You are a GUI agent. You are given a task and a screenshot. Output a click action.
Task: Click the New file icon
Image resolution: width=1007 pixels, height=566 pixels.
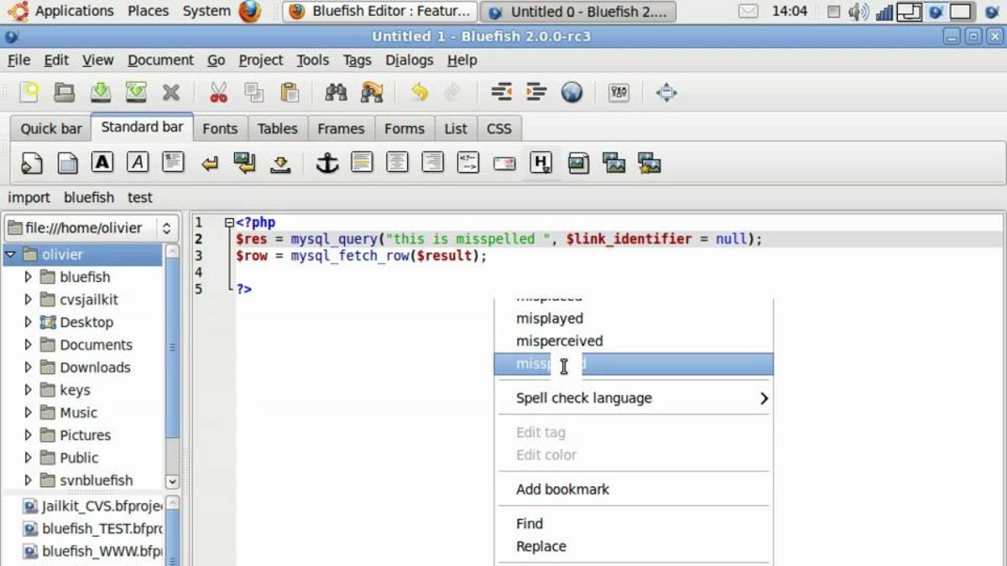click(29, 92)
